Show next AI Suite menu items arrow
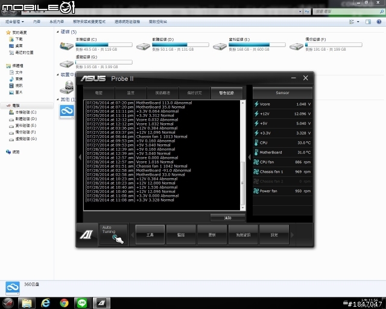This screenshot has width=386, height=309. [292, 235]
